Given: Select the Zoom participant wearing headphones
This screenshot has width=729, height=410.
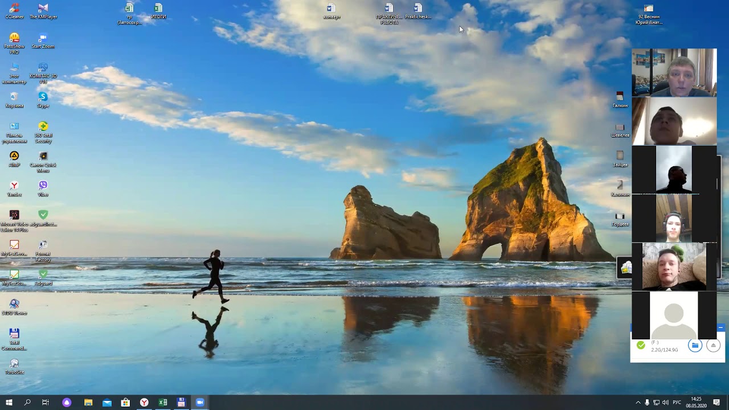Looking at the screenshot, I should [674, 218].
